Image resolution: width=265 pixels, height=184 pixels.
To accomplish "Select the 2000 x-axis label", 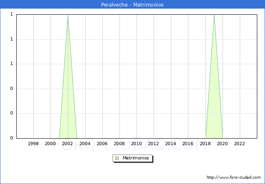I will tap(51, 144).
